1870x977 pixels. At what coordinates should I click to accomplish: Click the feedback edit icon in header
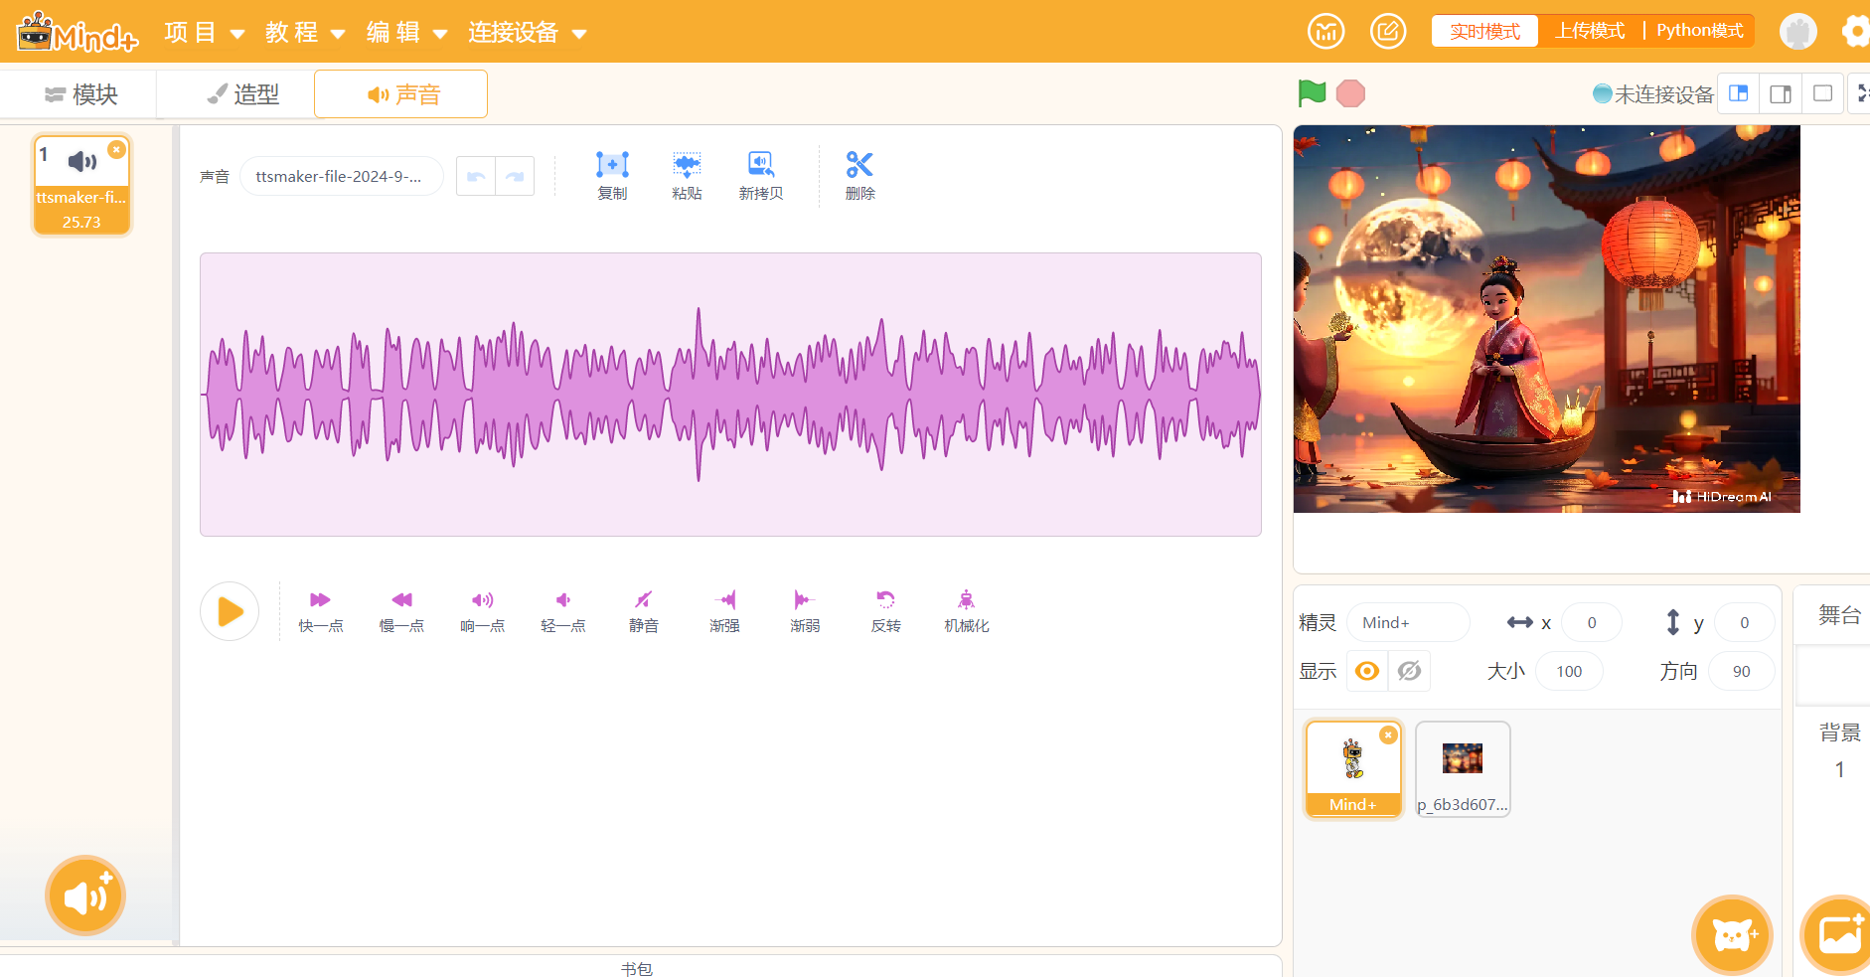tap(1388, 32)
